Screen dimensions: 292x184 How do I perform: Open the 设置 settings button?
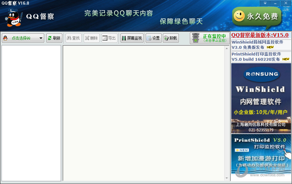click(x=153, y=38)
